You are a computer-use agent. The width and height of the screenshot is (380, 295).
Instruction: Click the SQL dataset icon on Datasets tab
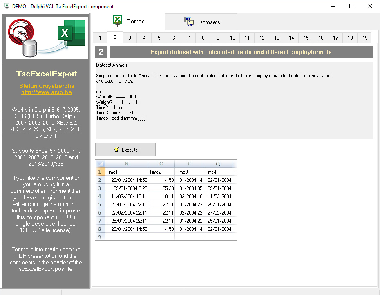(x=189, y=22)
